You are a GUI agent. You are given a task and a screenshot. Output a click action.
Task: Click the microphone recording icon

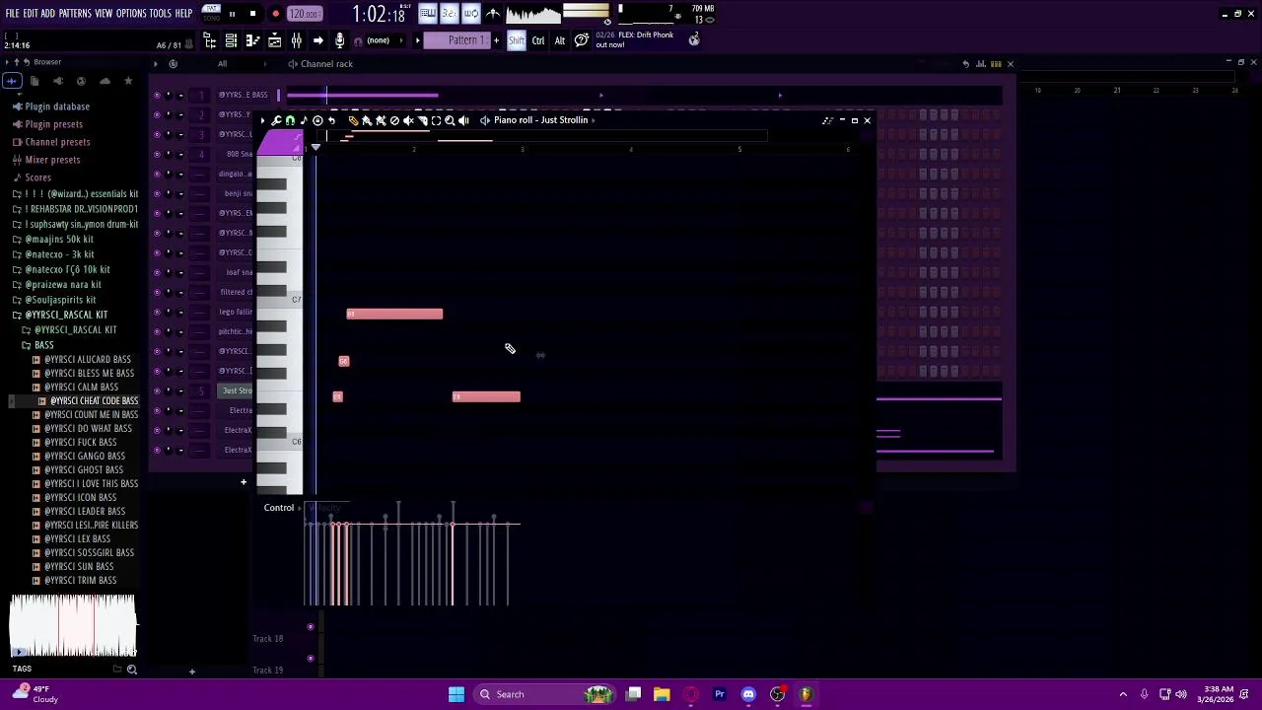tap(339, 40)
